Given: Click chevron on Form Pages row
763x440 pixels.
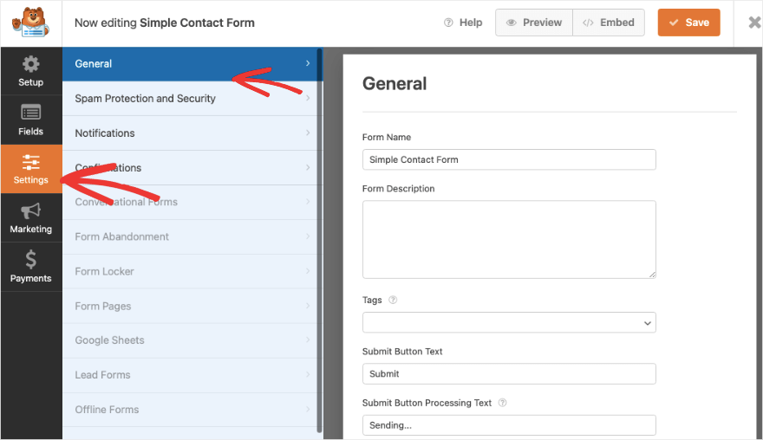Looking at the screenshot, I should pyautogui.click(x=308, y=306).
